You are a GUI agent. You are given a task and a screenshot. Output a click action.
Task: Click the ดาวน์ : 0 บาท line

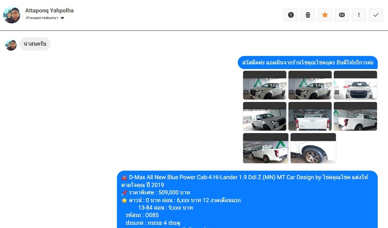(181, 200)
